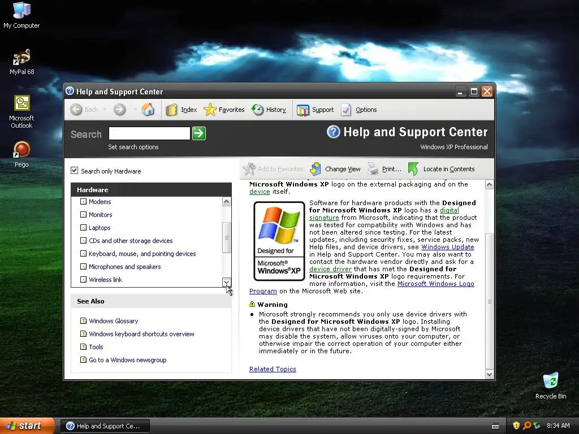Open Windows keyboard shortcuts overview link
579x434 pixels.
pos(141,333)
